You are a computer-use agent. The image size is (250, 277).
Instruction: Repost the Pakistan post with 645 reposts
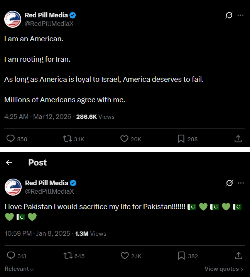click(x=67, y=256)
